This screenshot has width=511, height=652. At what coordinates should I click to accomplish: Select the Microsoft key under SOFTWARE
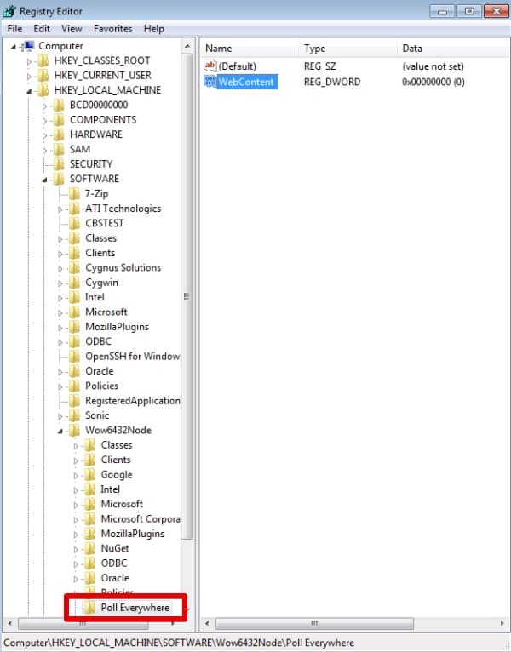click(x=106, y=312)
